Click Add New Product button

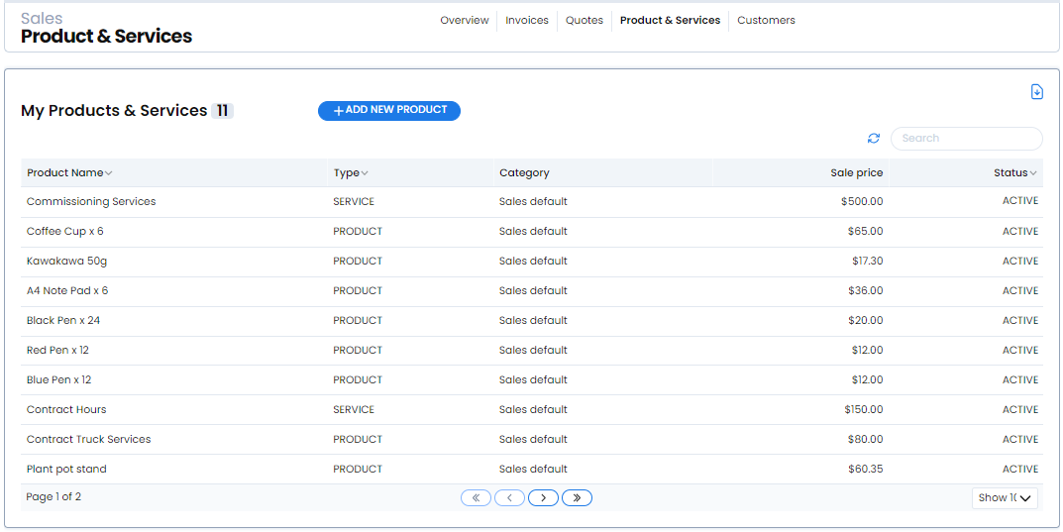(x=389, y=111)
